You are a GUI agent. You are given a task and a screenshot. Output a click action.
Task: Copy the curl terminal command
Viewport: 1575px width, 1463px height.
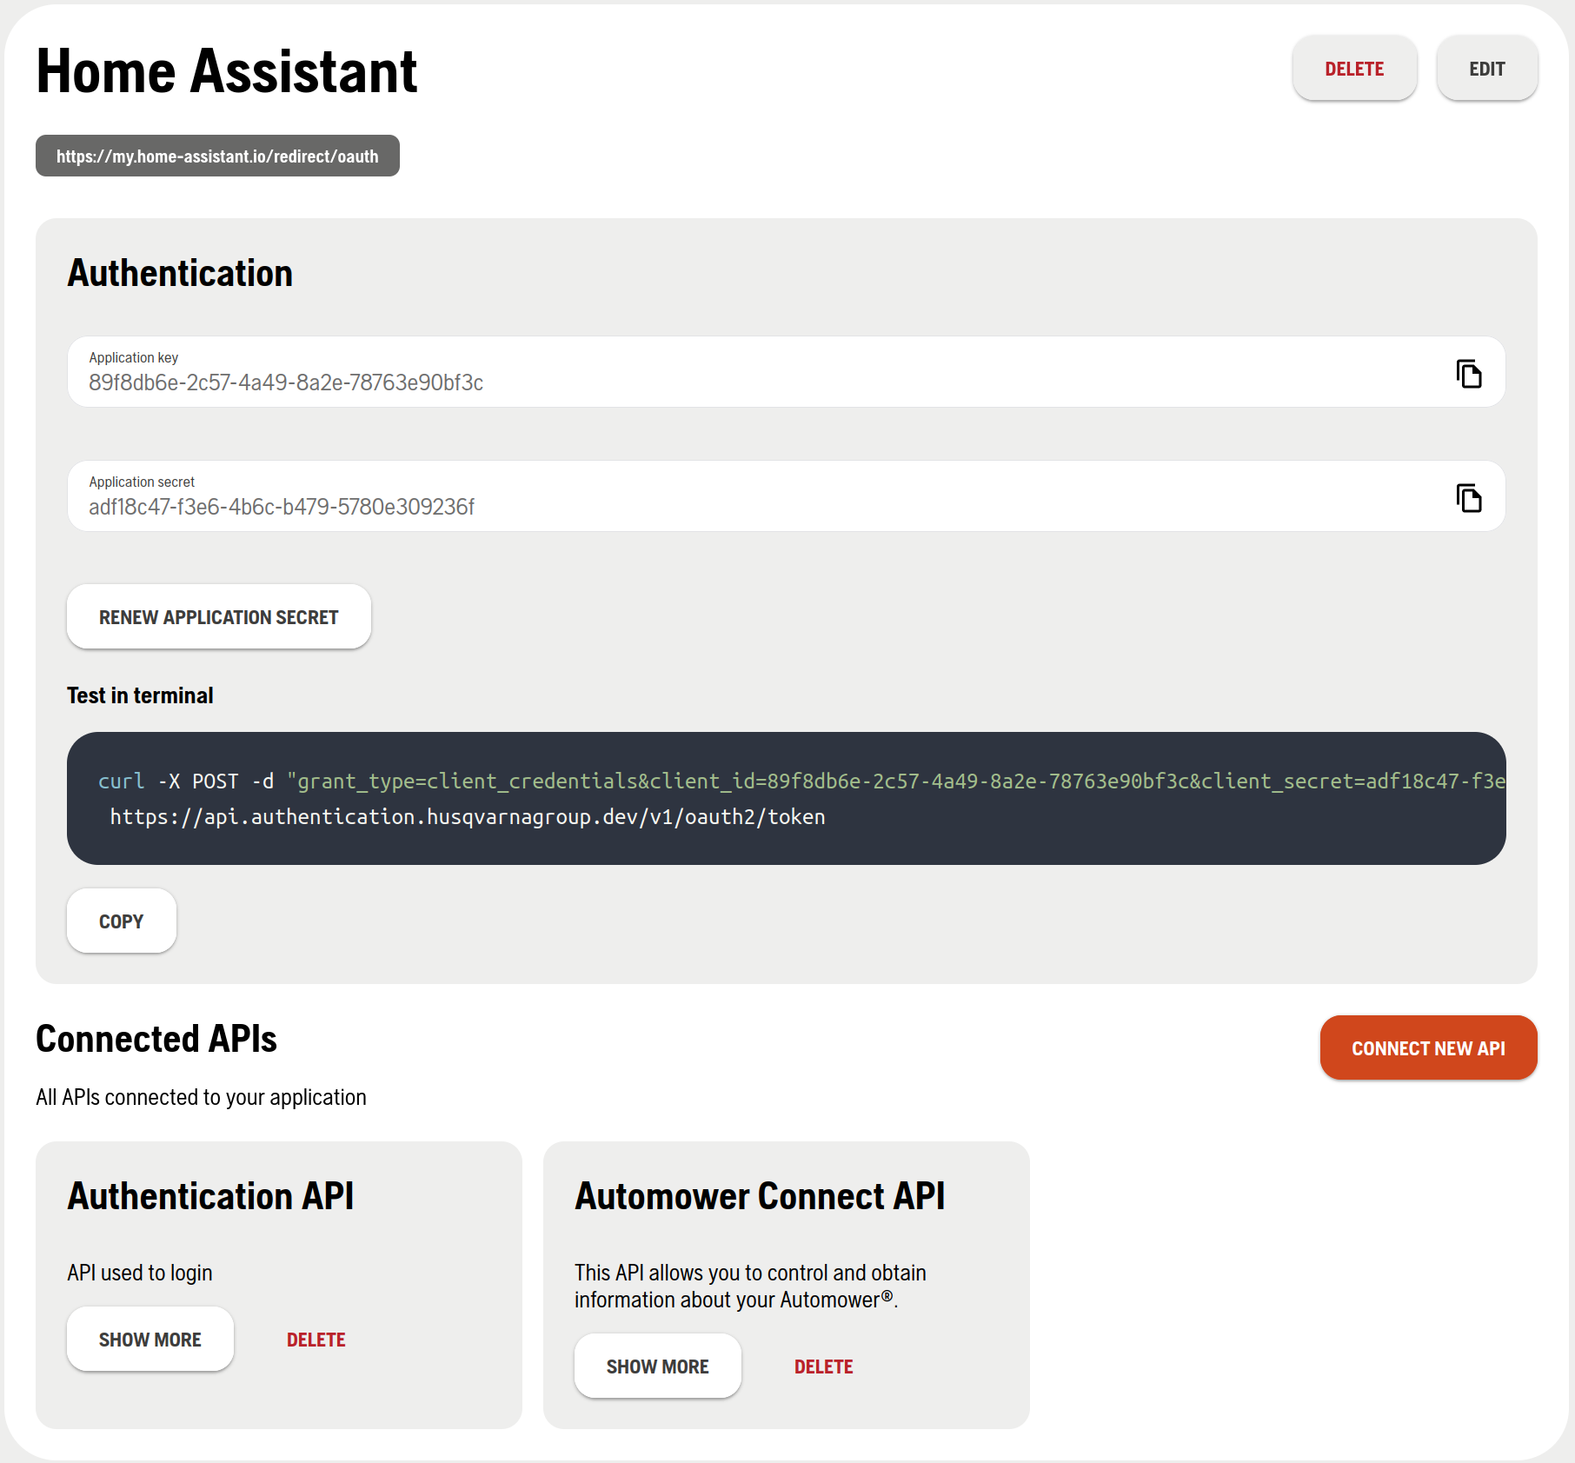(121, 921)
